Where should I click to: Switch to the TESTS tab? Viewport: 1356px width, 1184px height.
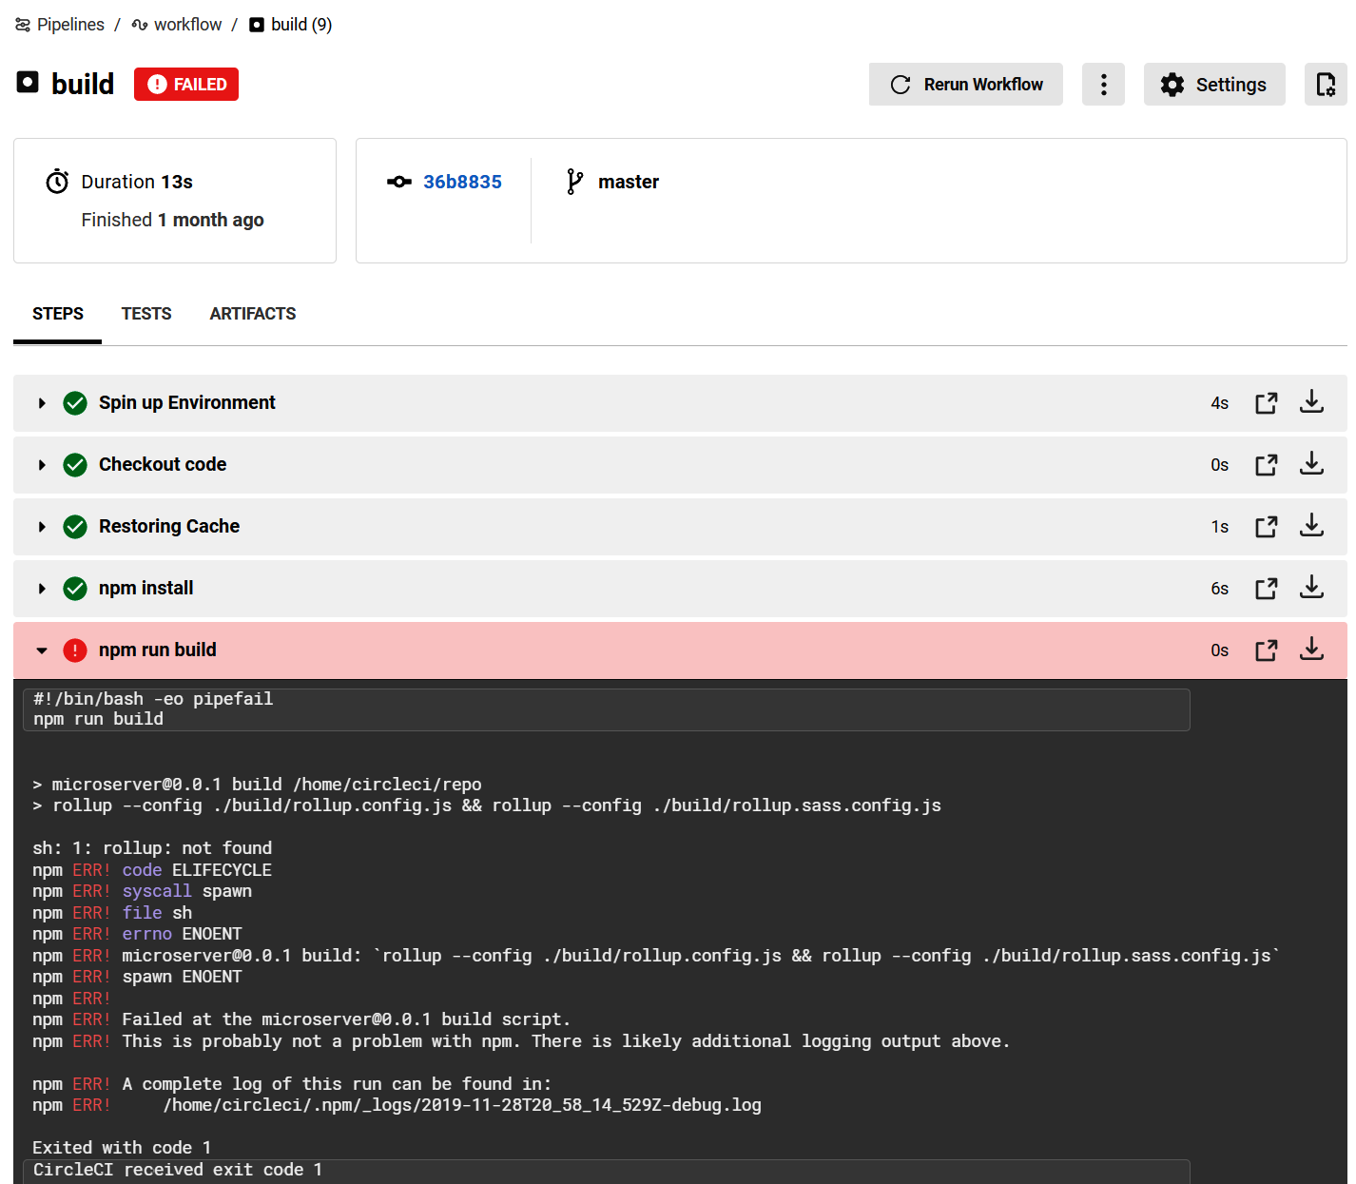click(x=146, y=314)
